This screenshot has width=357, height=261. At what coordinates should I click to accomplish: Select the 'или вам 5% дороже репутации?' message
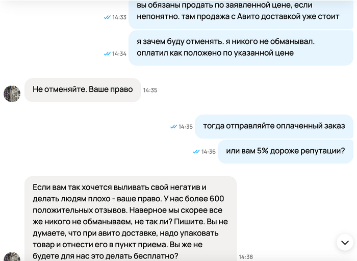[285, 151]
